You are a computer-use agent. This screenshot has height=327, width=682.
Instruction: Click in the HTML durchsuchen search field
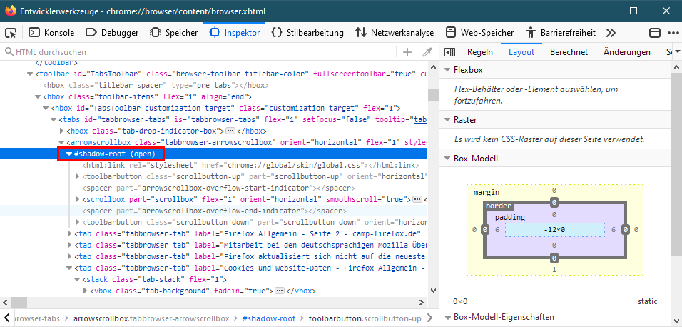pyautogui.click(x=200, y=52)
